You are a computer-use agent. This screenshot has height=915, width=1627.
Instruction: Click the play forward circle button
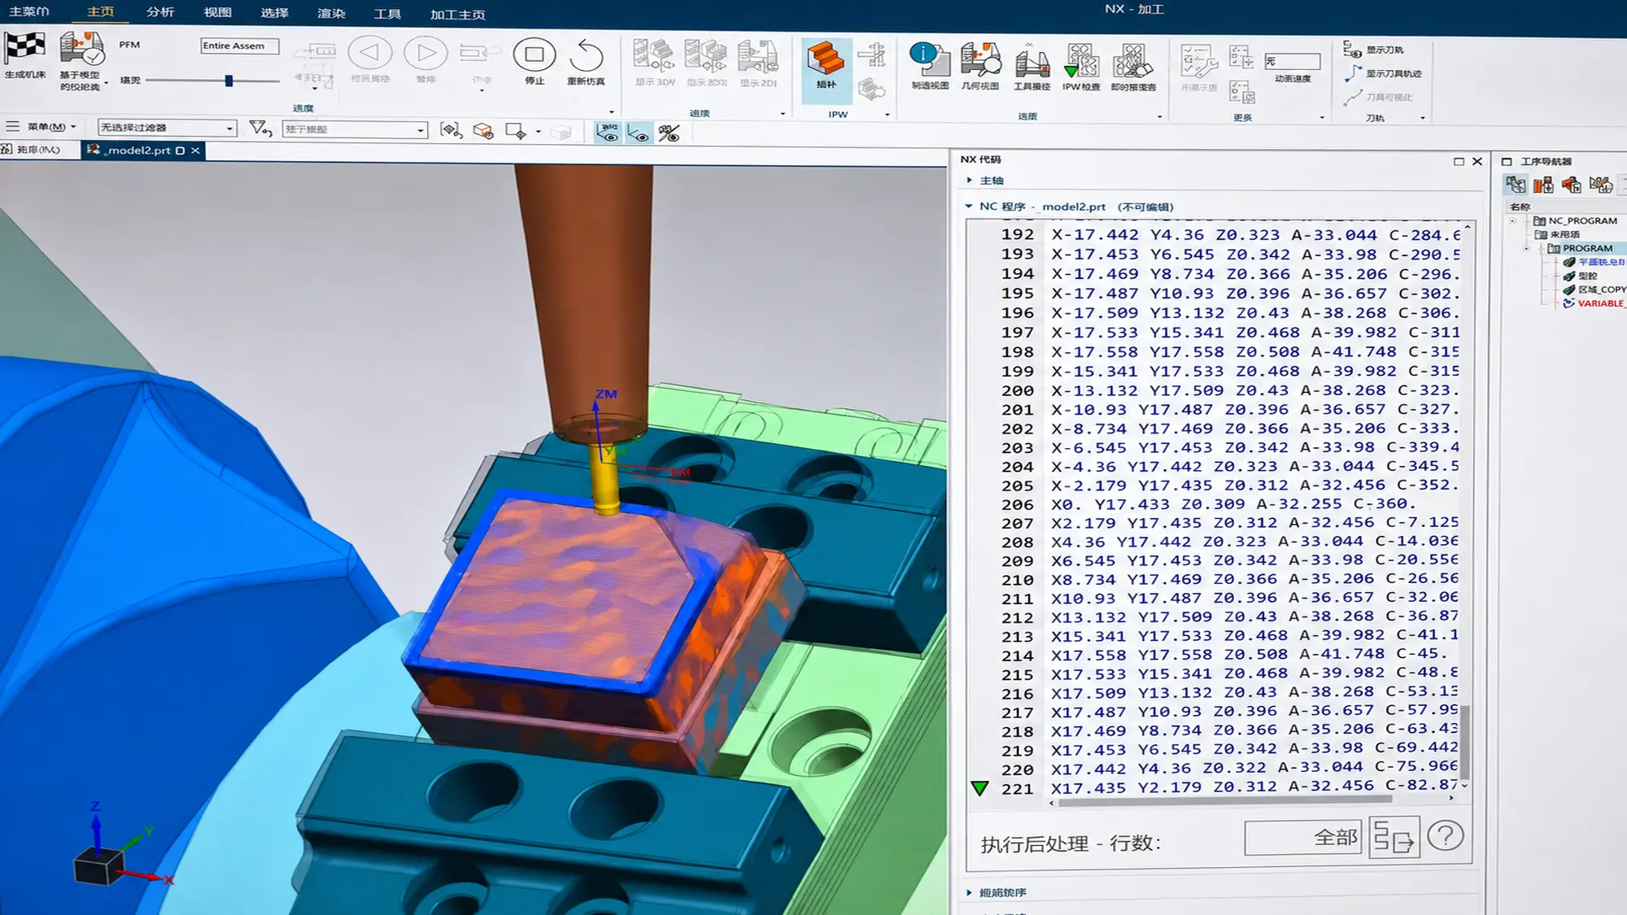click(425, 53)
